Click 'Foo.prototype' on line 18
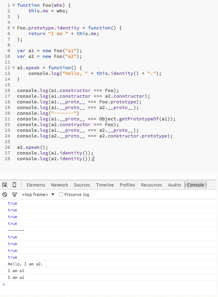This screenshot has height=297, width=218. (x=118, y=102)
